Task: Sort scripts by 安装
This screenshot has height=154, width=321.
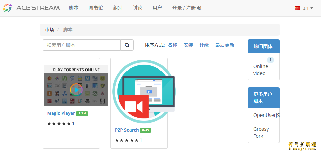Action: point(188,45)
